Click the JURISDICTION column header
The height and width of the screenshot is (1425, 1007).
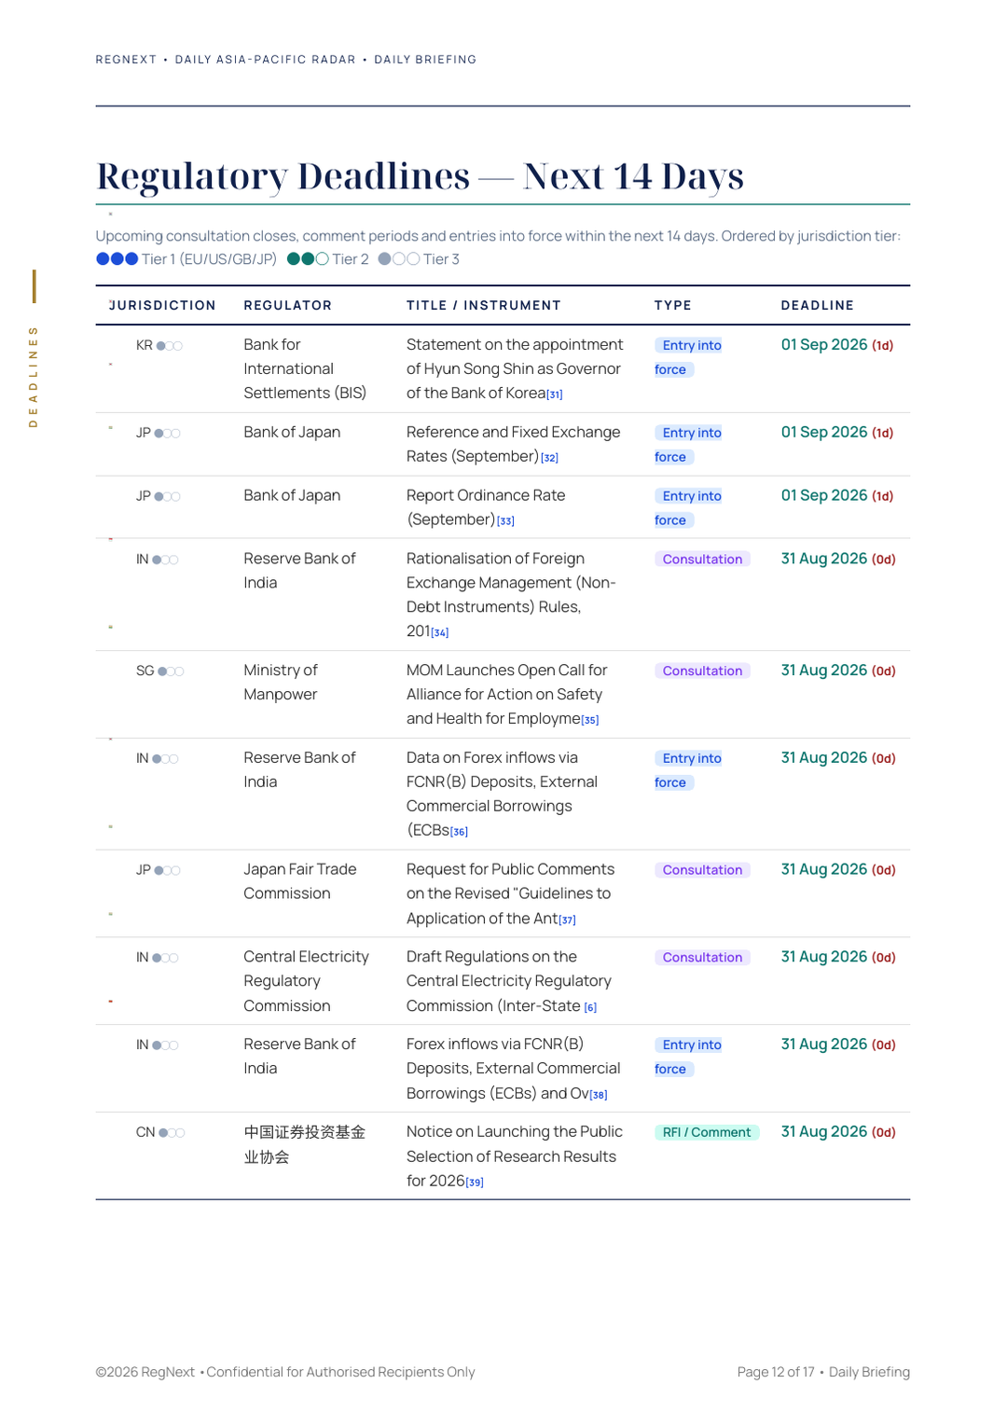click(163, 306)
